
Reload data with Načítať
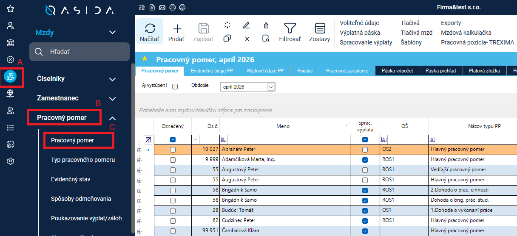pyautogui.click(x=150, y=32)
